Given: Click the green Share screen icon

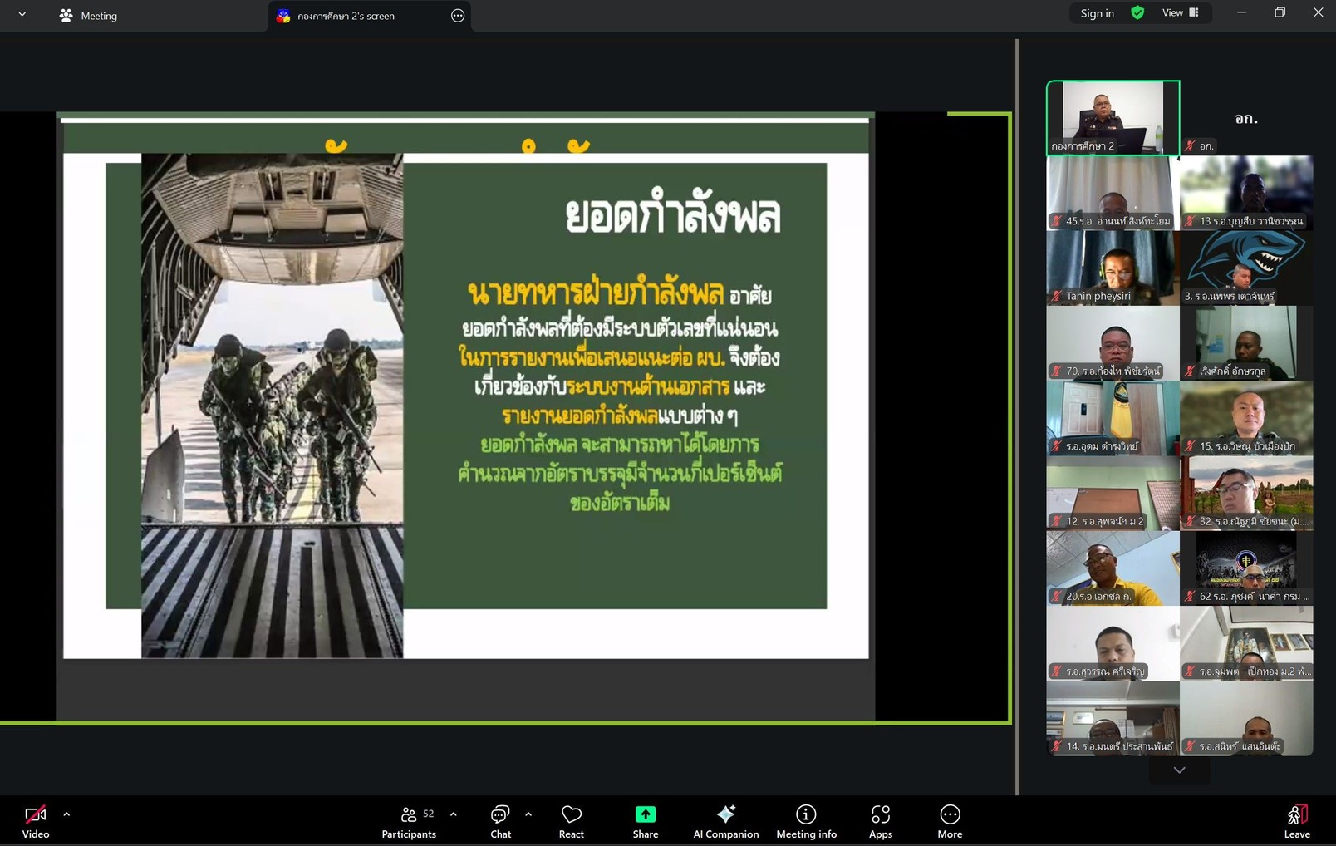Looking at the screenshot, I should point(645,814).
